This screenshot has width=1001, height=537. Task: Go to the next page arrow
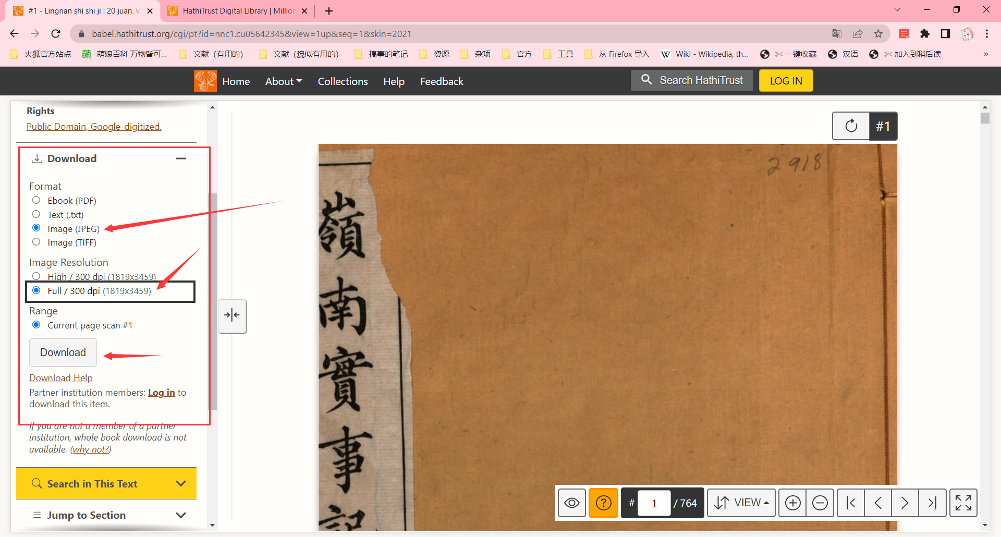tap(905, 503)
